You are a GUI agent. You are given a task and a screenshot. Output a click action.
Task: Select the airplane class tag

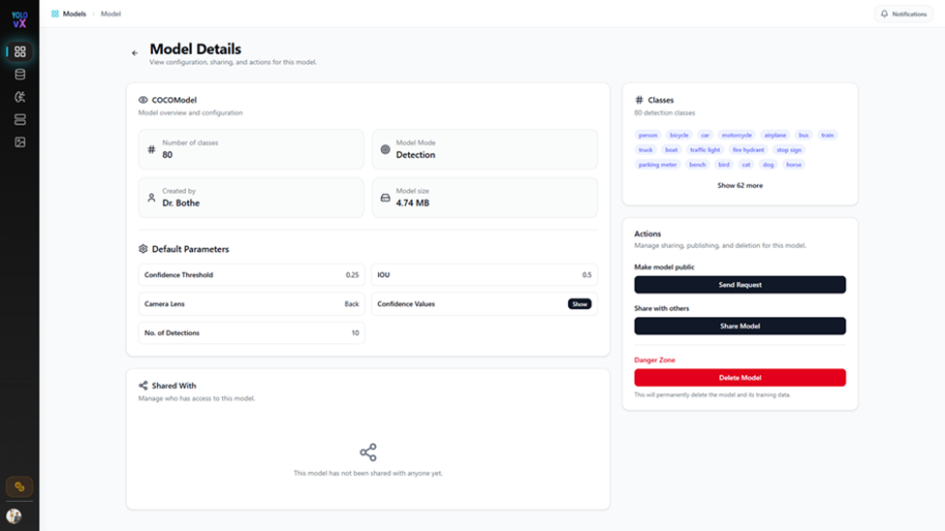[x=775, y=135]
